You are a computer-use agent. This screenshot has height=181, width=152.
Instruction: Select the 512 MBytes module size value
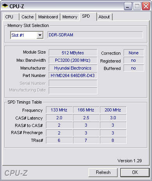(73, 53)
